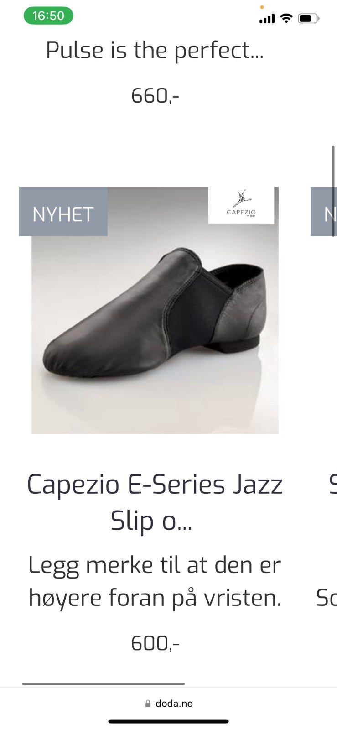Tap the Wi-Fi status icon
The image size is (337, 730).
[286, 18]
